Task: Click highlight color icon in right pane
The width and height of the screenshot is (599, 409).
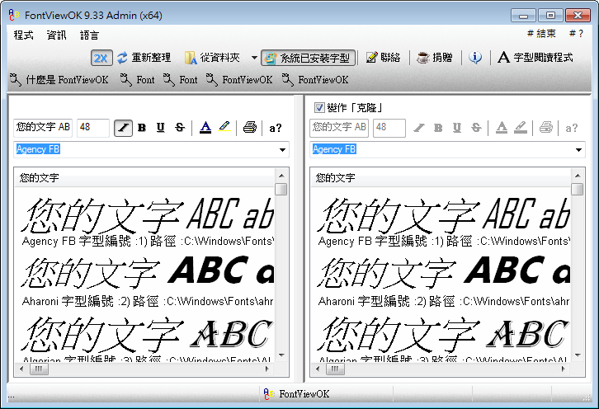Action: (x=521, y=127)
